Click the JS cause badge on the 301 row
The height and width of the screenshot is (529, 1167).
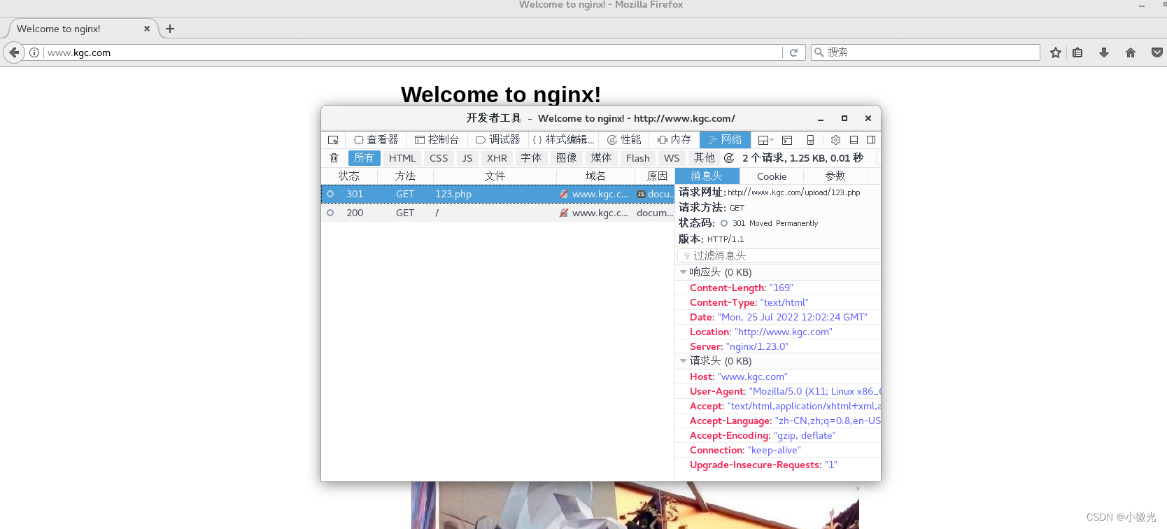tap(641, 194)
